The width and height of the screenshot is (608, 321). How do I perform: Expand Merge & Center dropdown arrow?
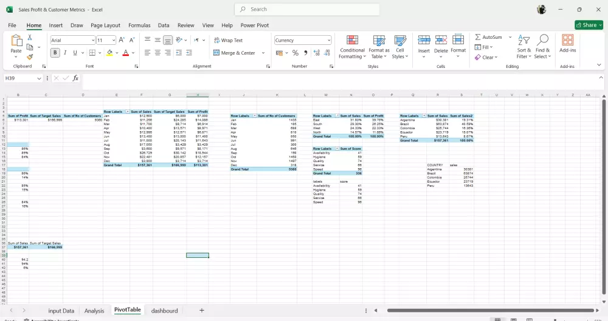point(263,53)
